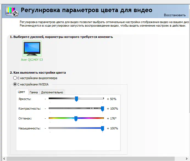Click the contrast slider's blue thumb
The width and height of the screenshot is (190, 161).
102,109
